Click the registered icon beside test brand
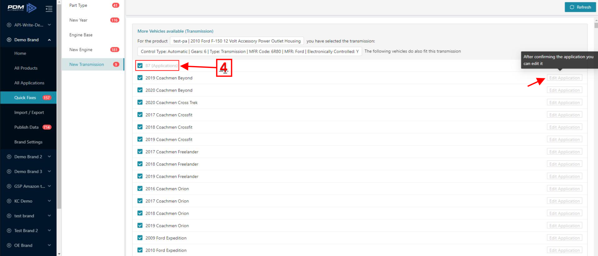This screenshot has height=256, width=598. 9,216
